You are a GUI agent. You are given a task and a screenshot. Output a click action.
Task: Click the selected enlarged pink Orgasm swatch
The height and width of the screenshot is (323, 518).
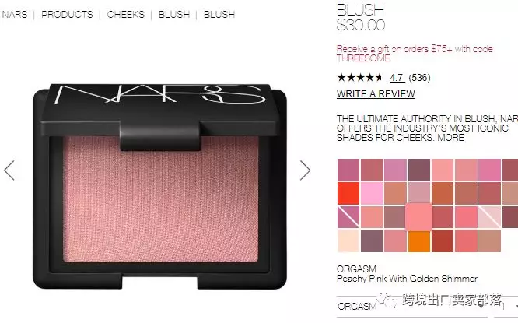[419, 217]
